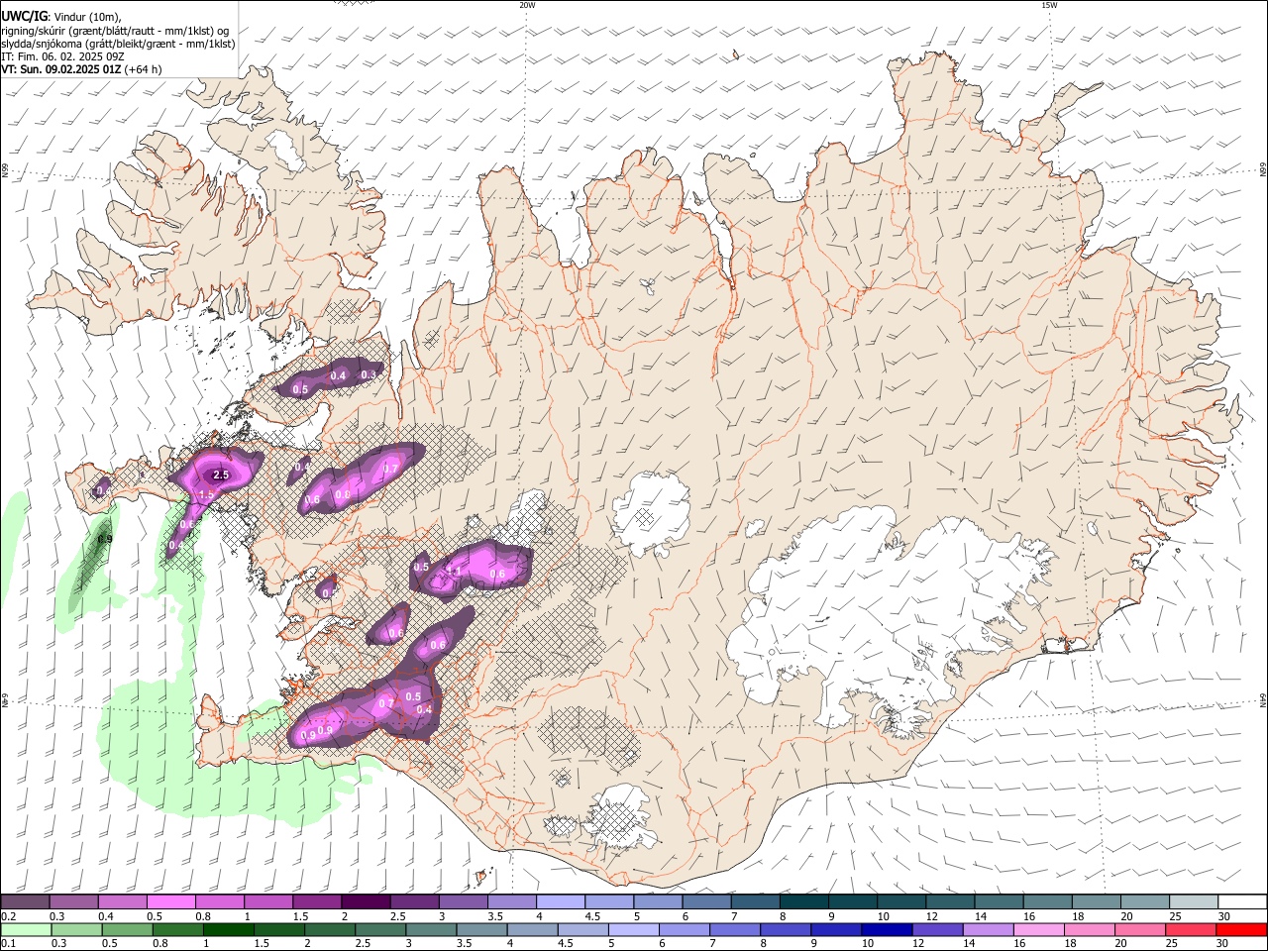Image resolution: width=1268 pixels, height=951 pixels.
Task: Click the 0.2 label in upper legend row
Action: 8,916
